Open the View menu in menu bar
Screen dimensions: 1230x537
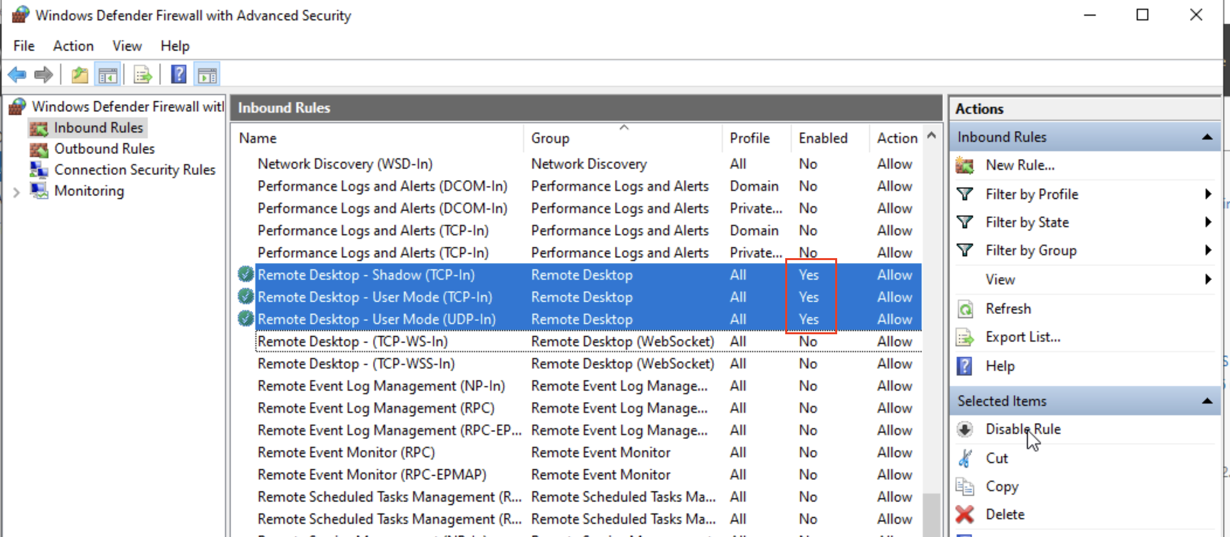(x=127, y=46)
